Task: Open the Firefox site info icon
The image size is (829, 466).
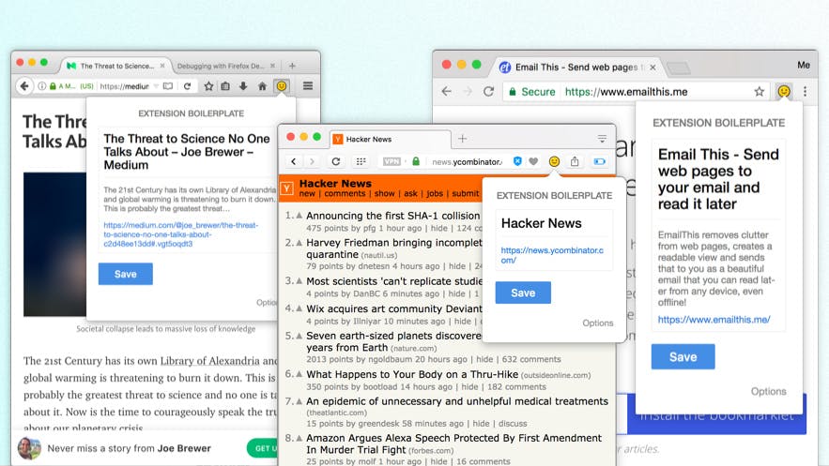Action: click(41, 86)
